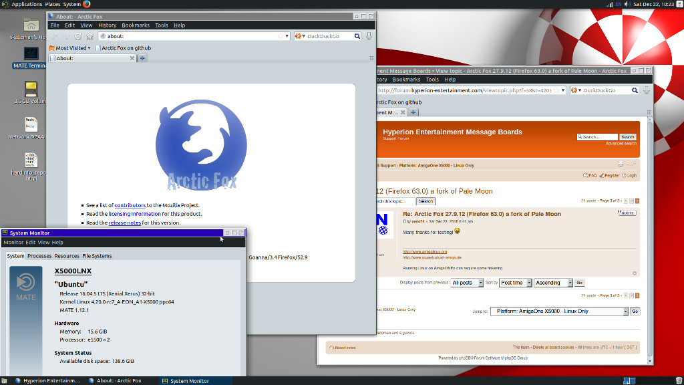Close the About: tab
The width and height of the screenshot is (684, 385).
(x=132, y=58)
